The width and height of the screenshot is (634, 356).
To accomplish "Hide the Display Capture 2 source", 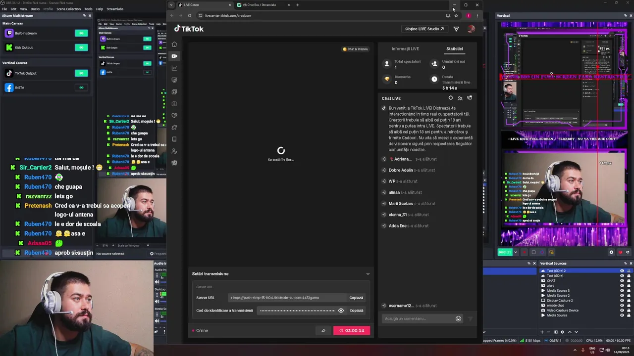I will tap(622, 301).
